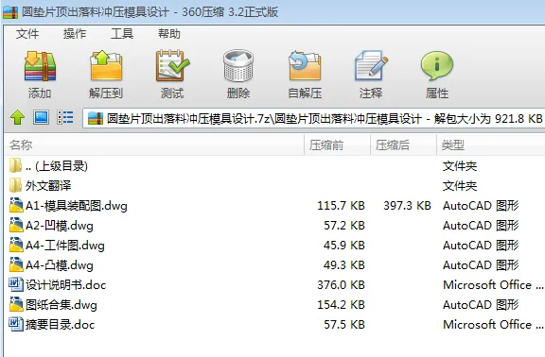This screenshot has width=545, height=357.
Task: Click Microsoft Office type for 摘要目录.doc
Action: (493, 324)
